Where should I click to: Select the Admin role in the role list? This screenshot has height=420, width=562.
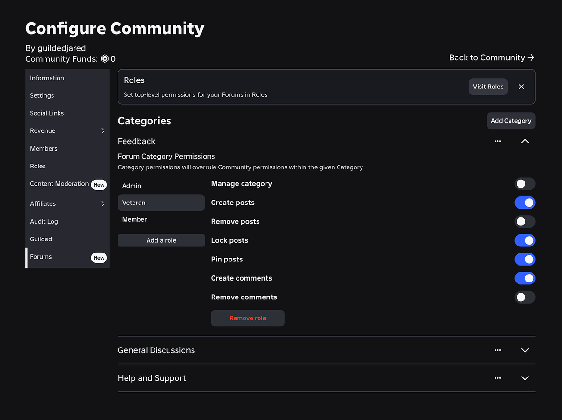[x=132, y=186]
